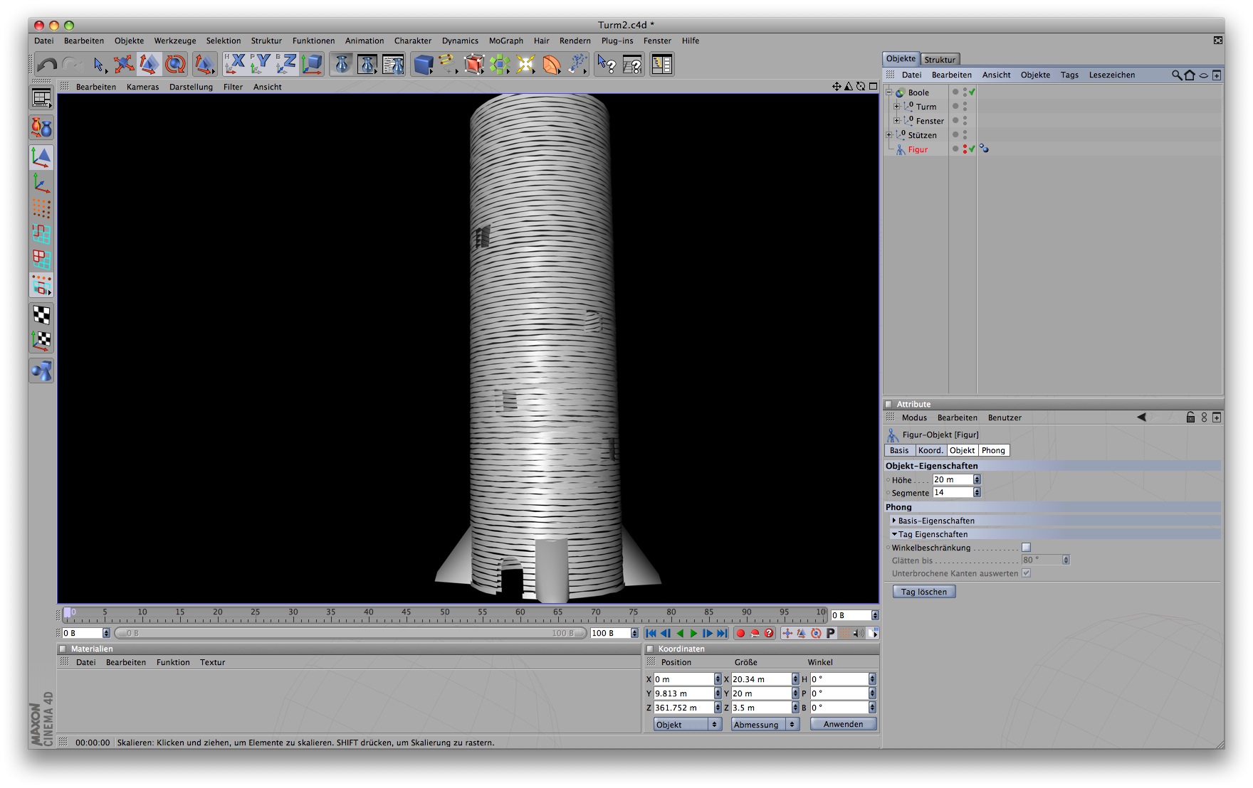Activate the Rotate tool in the top toolbar
The width and height of the screenshot is (1253, 788).
(175, 65)
